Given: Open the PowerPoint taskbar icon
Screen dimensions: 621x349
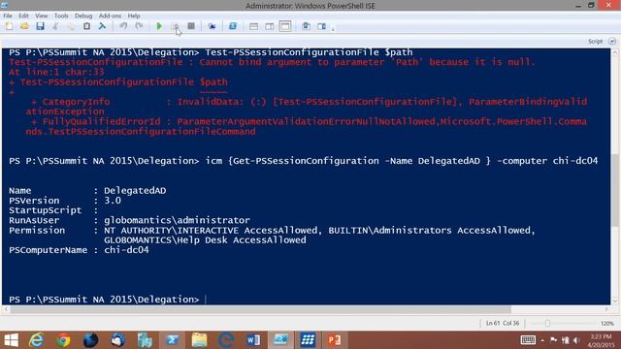Looking at the screenshot, I should 334,340.
